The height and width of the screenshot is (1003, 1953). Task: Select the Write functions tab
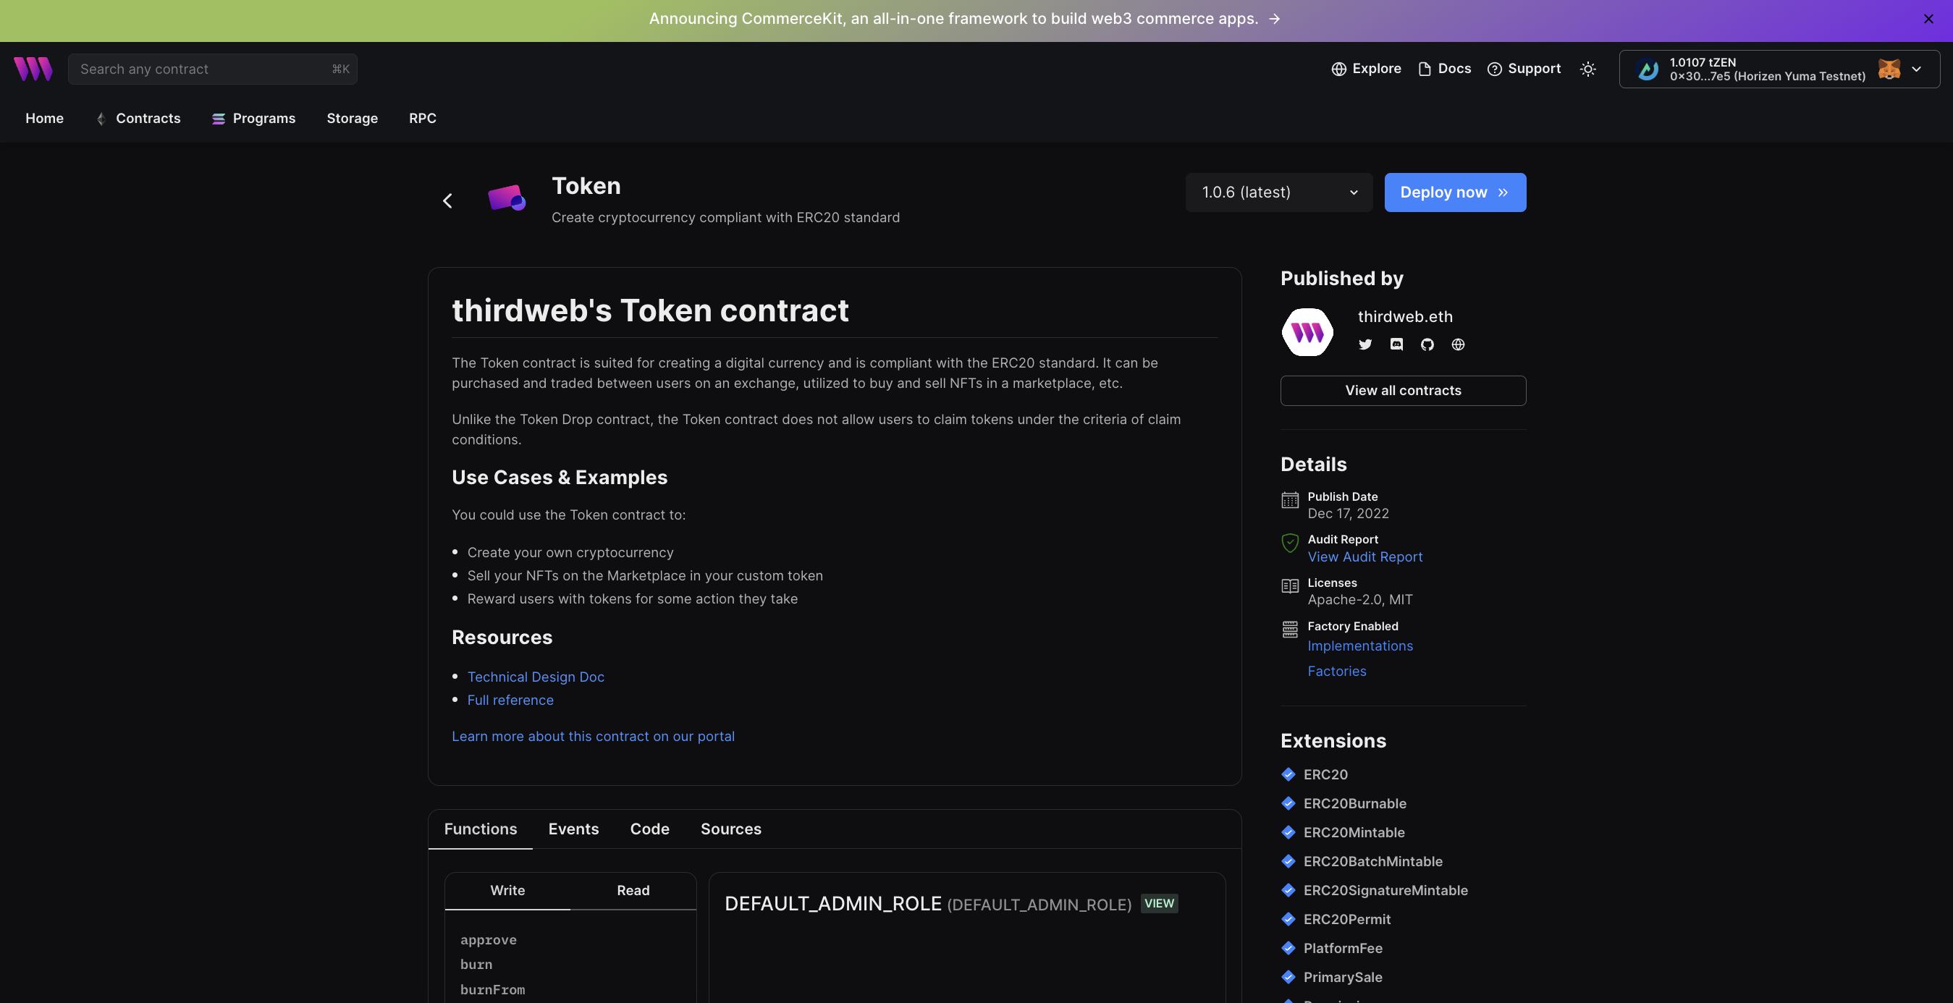point(507,891)
